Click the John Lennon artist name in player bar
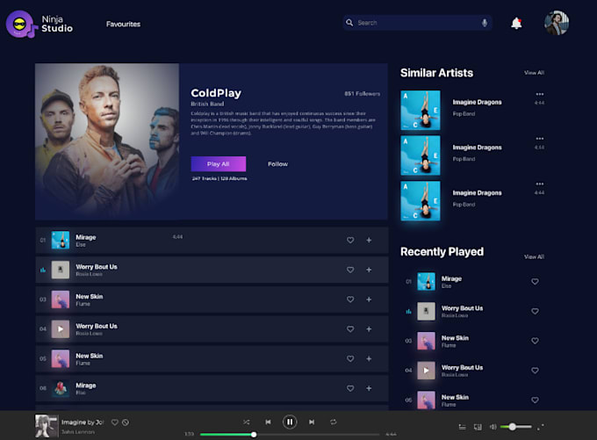This screenshot has height=440, width=597. tap(78, 431)
